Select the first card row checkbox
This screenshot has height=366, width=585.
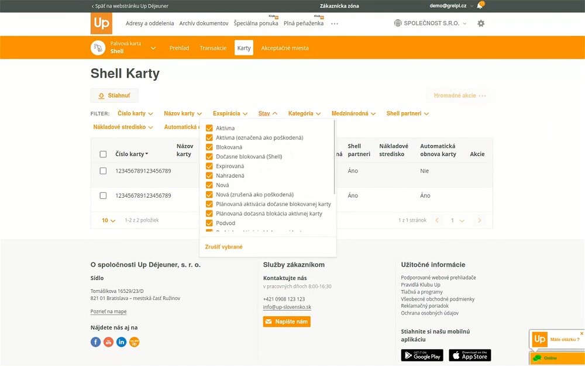click(104, 171)
